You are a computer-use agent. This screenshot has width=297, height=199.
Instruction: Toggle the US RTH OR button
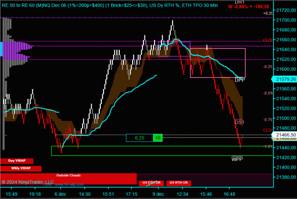(x=179, y=183)
